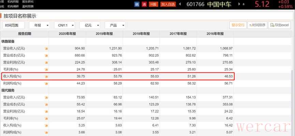This screenshot has width=295, height=136.
Task: Open chart icon in highlighted 收入构成(%) row
Action: 46,76
